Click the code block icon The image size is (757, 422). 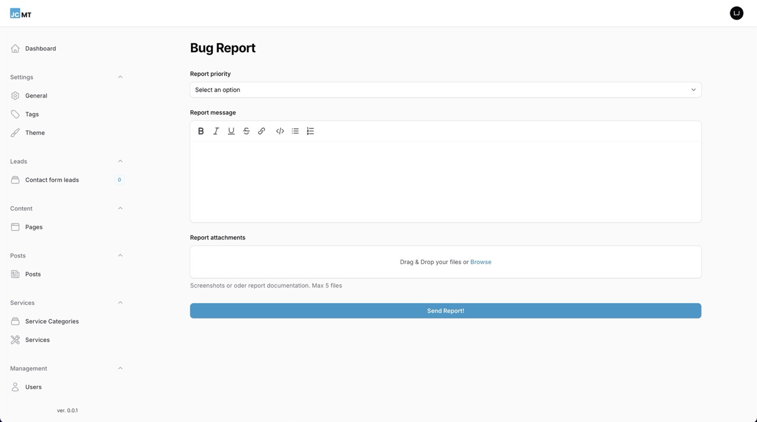point(280,131)
